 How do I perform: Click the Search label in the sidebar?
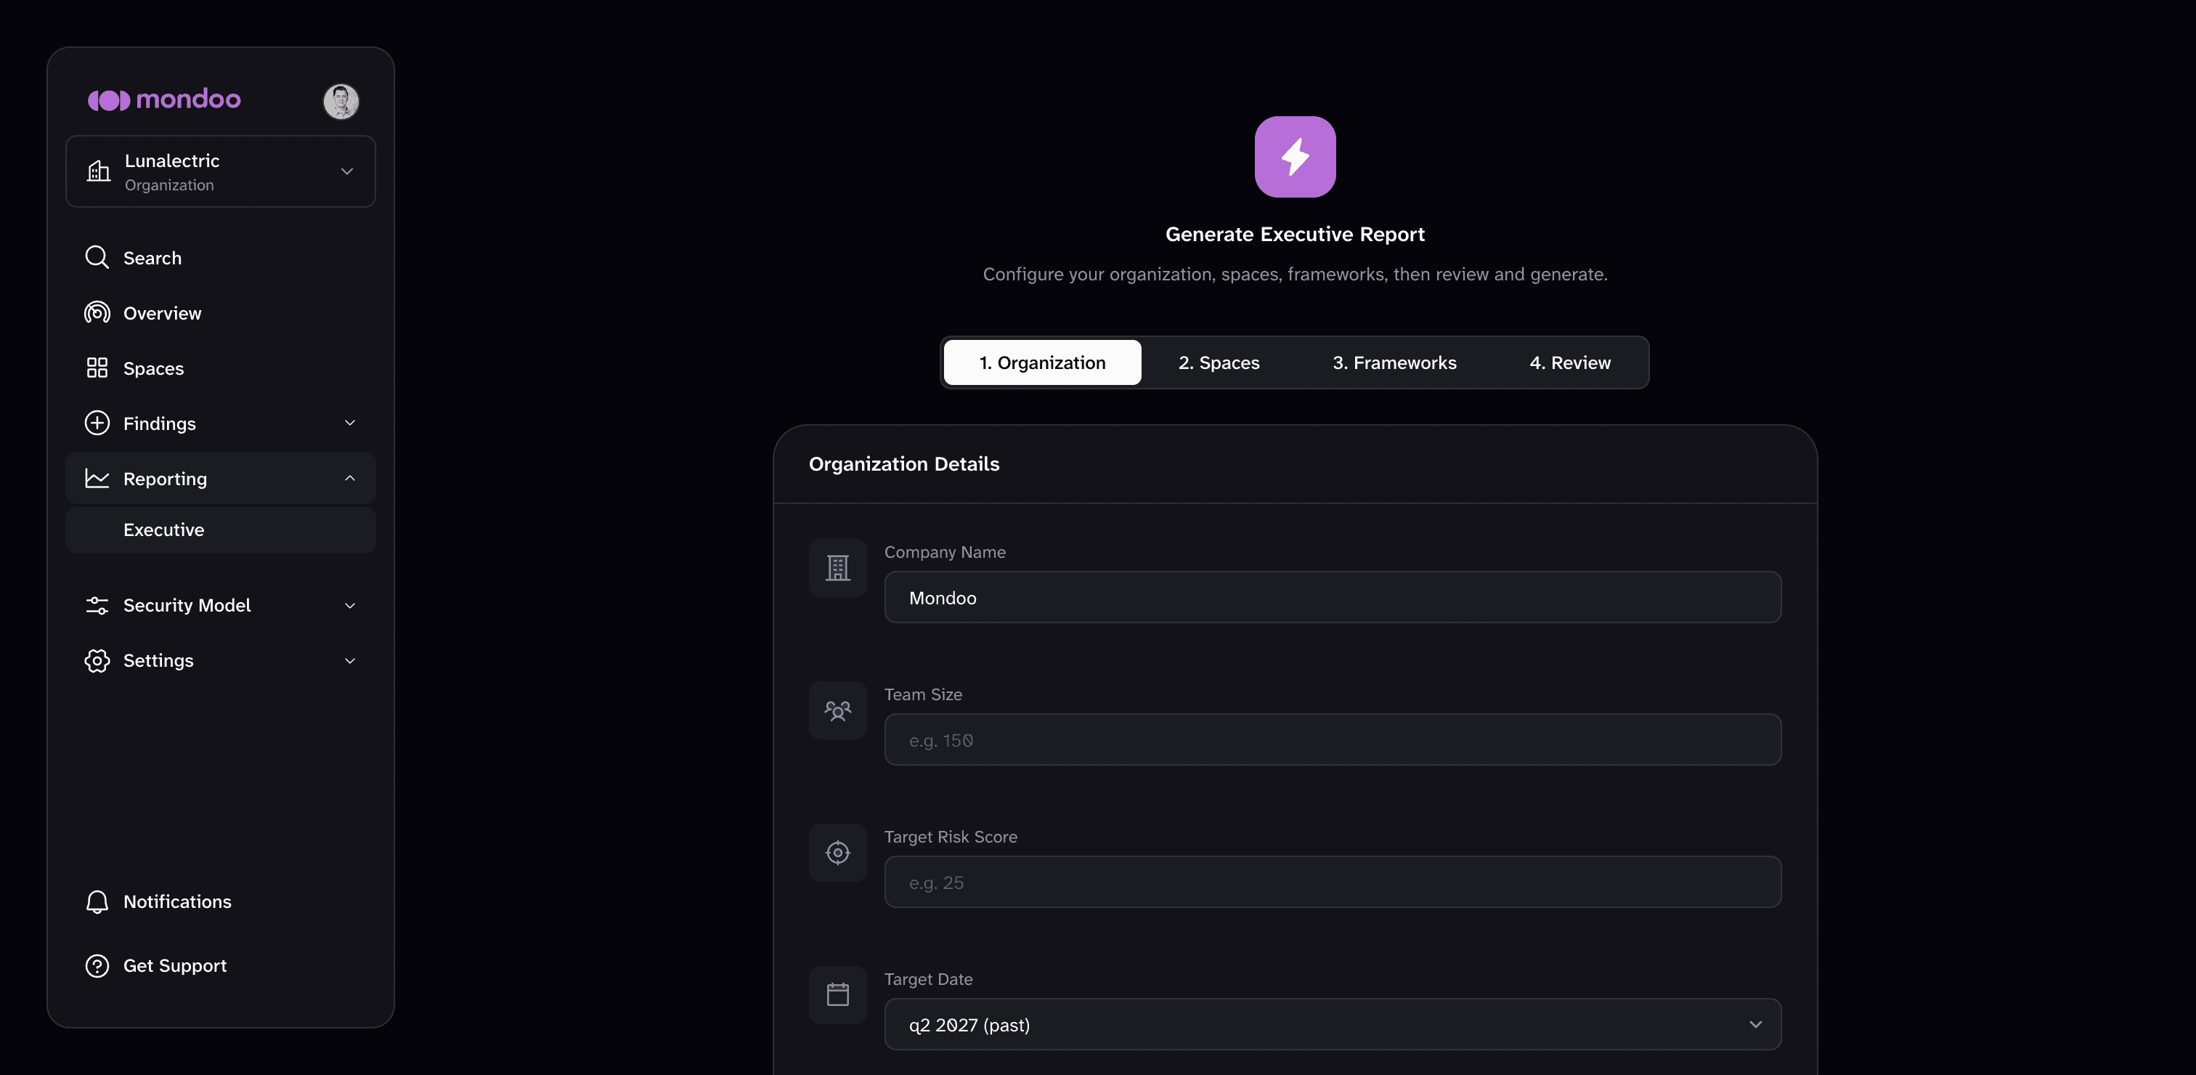(x=152, y=259)
